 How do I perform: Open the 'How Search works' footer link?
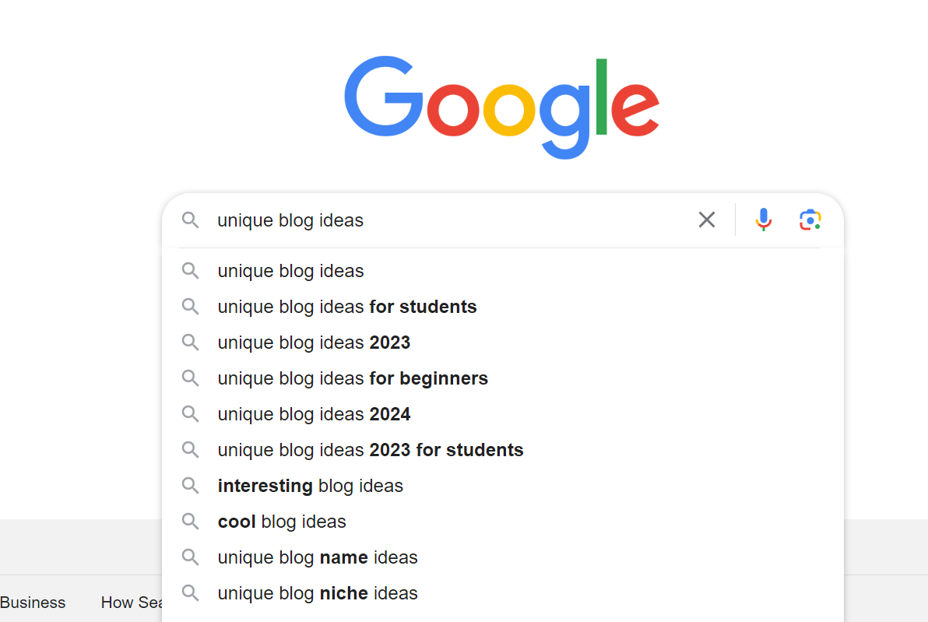coord(132,603)
